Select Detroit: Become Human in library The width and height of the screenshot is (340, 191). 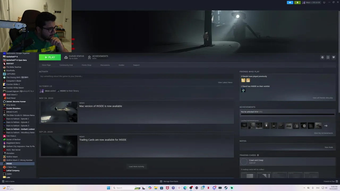(x=16, y=102)
